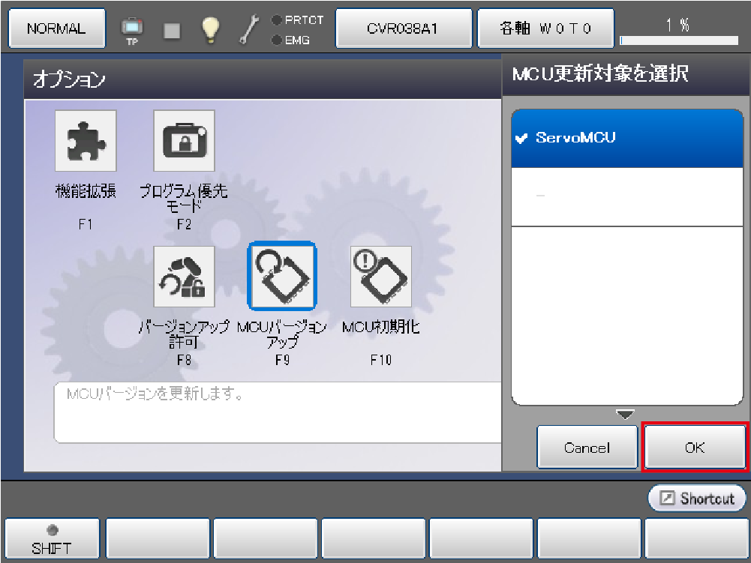Click the NORMAL mode button
751x563 pixels.
click(x=56, y=28)
